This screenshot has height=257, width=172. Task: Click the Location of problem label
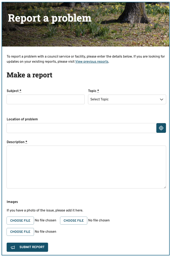point(22,119)
